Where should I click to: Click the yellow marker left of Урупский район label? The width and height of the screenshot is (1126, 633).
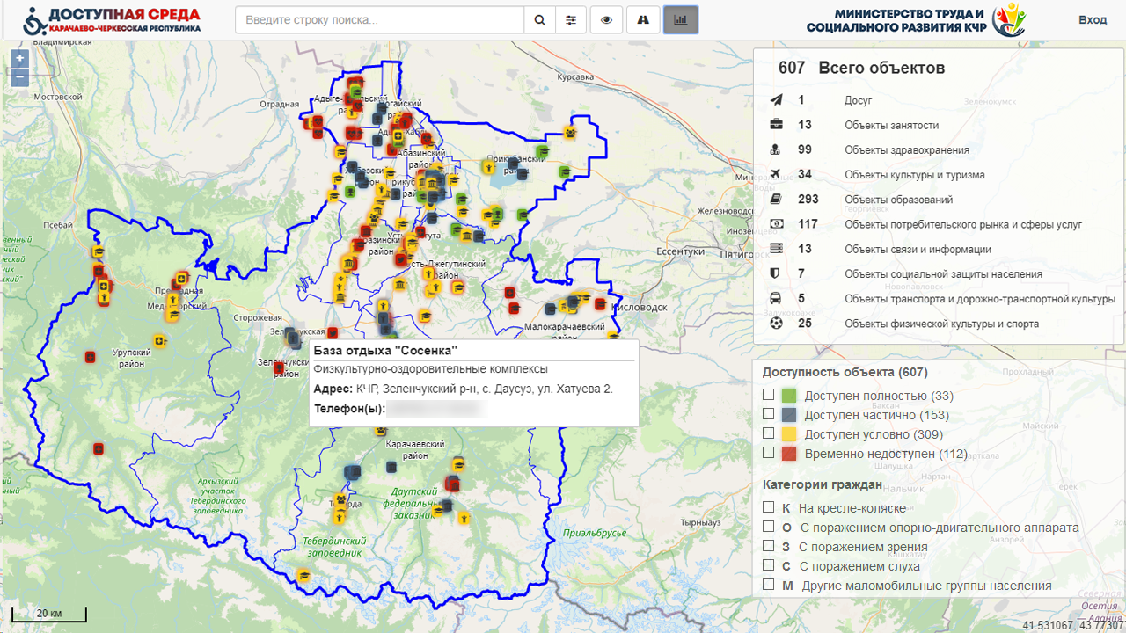click(159, 340)
